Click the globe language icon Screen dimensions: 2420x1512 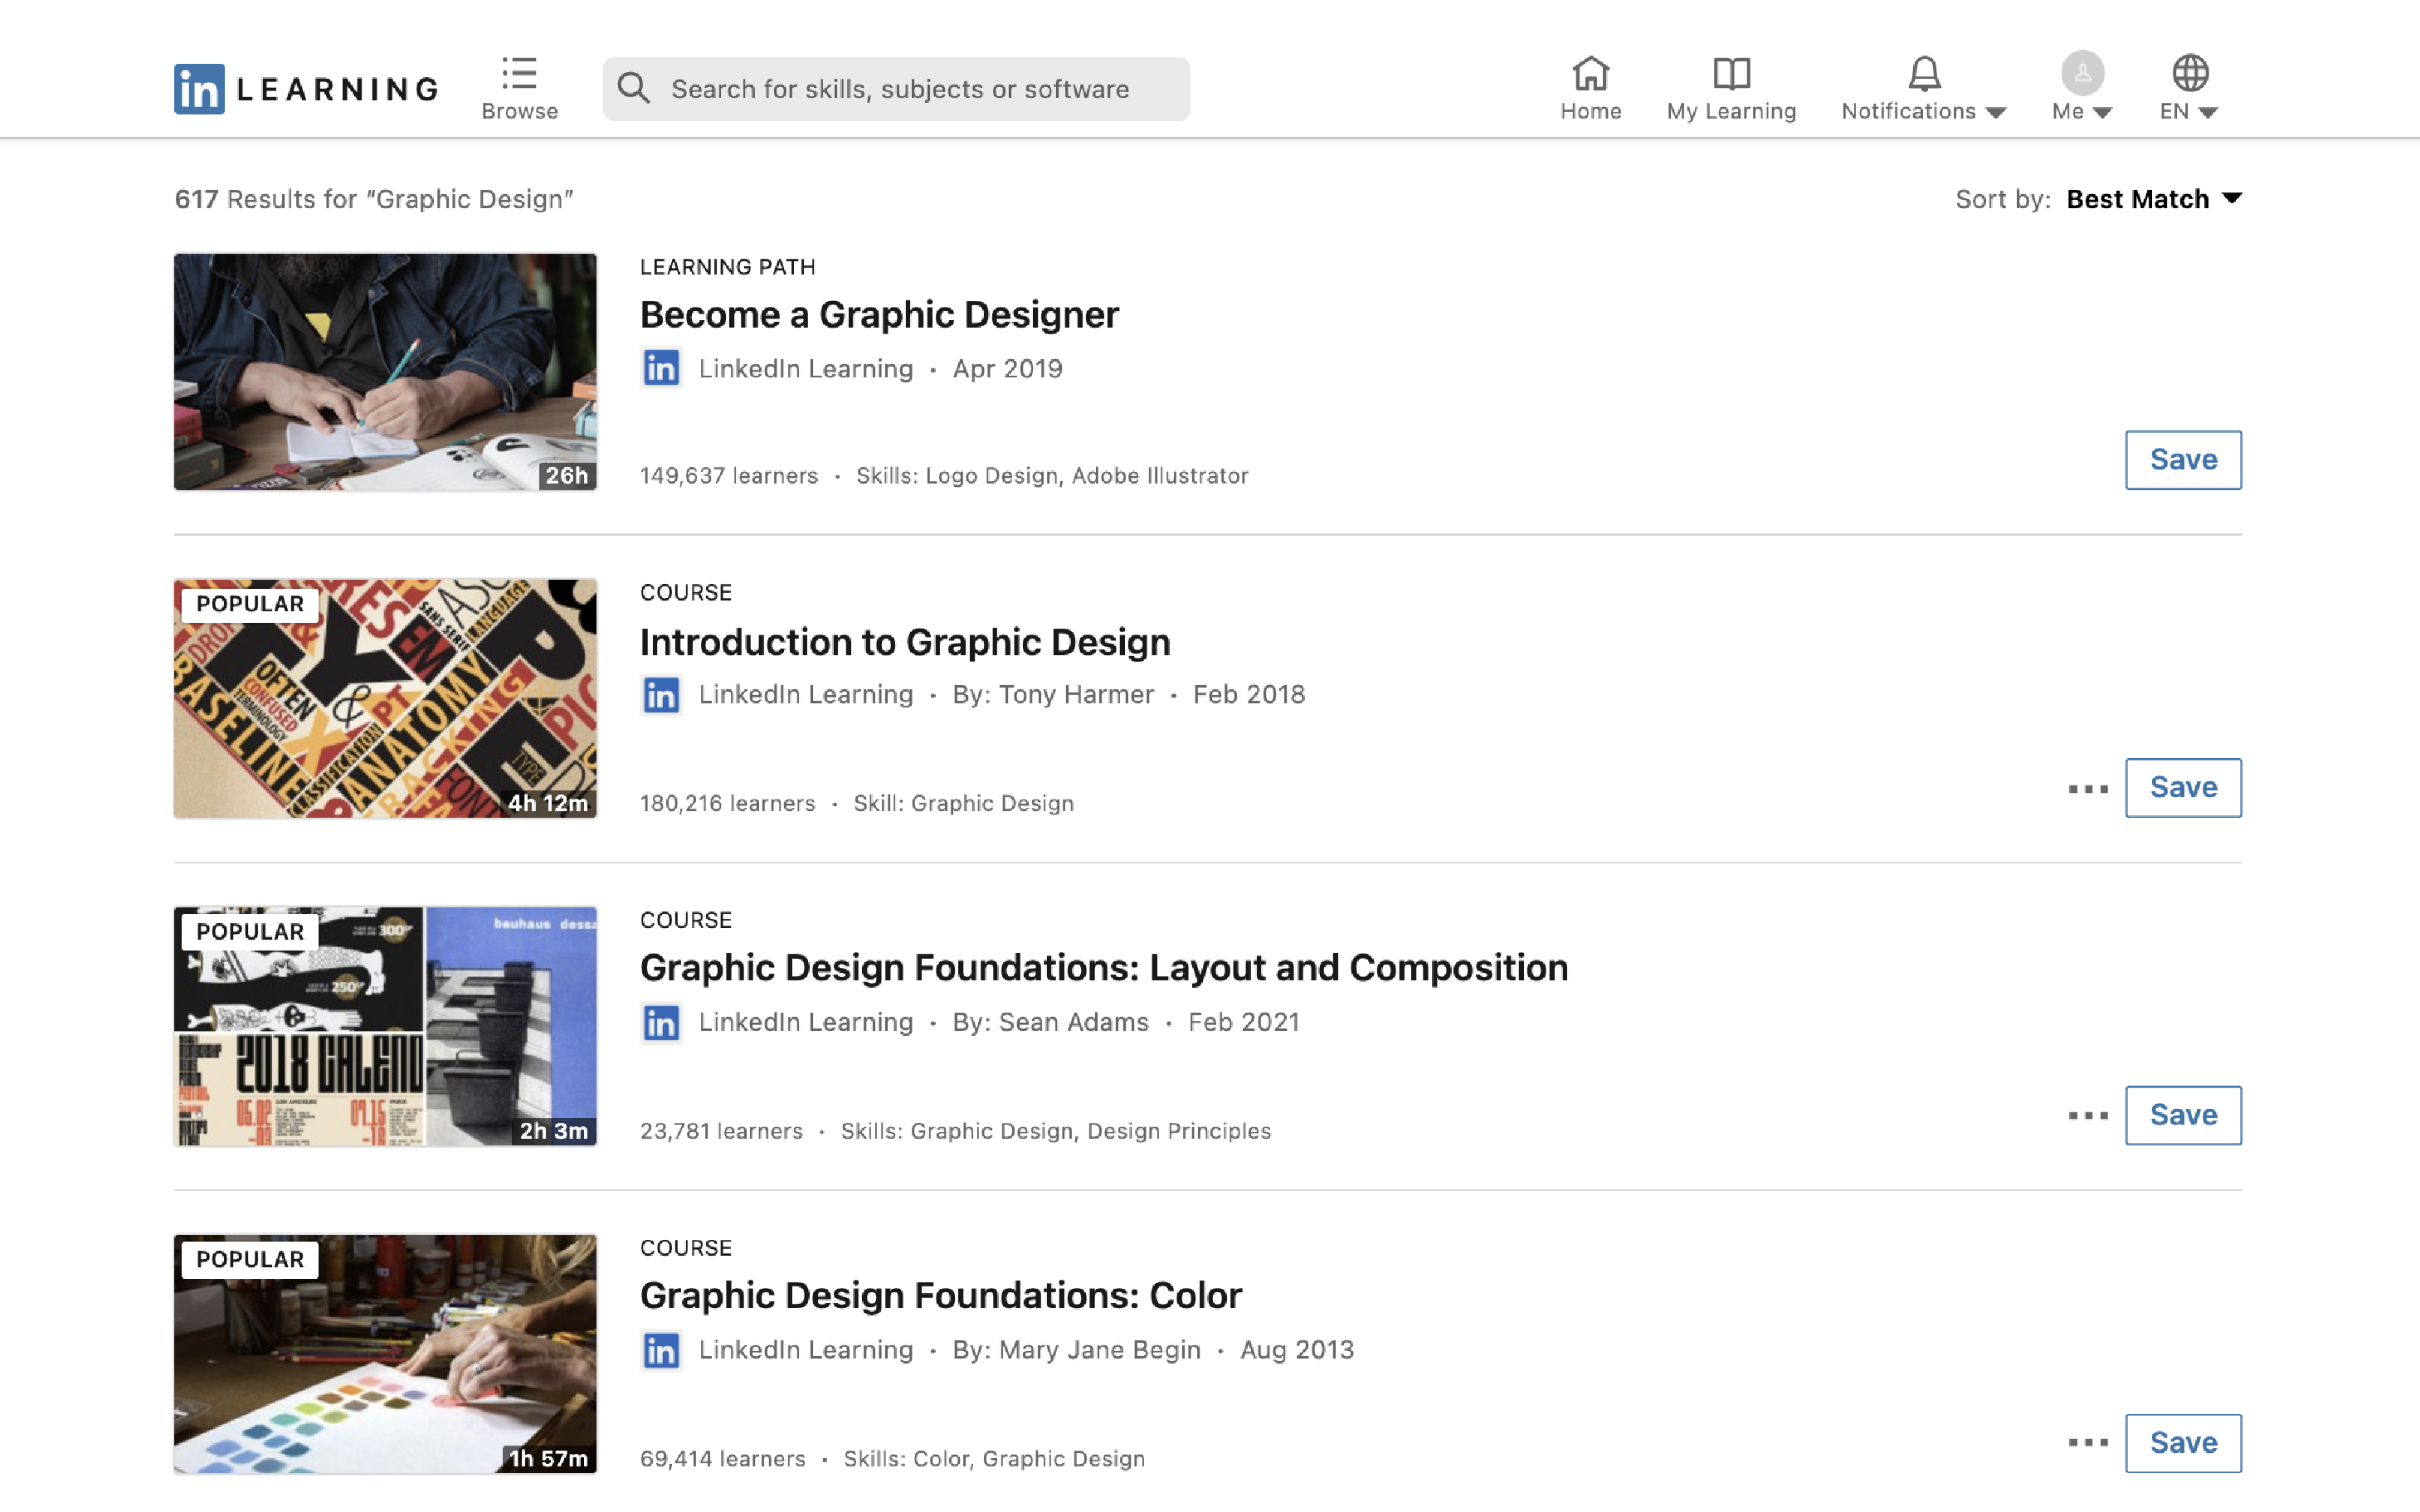pos(2189,73)
